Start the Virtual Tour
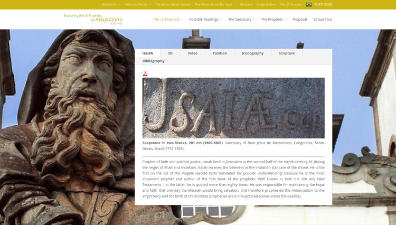396x225 pixels. (323, 20)
